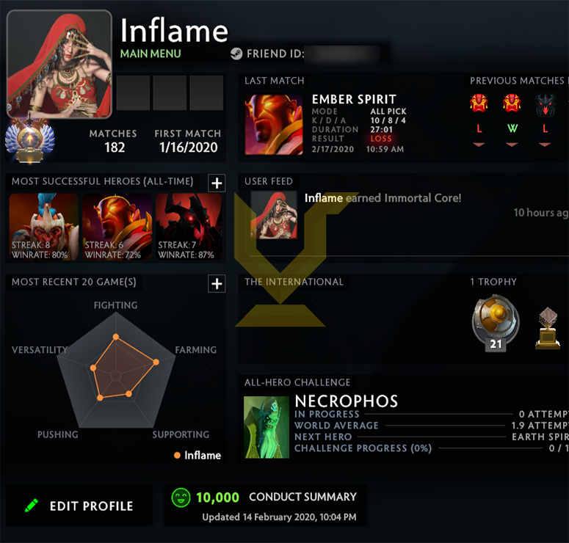Expand arrow under third previous match loss

[545, 145]
